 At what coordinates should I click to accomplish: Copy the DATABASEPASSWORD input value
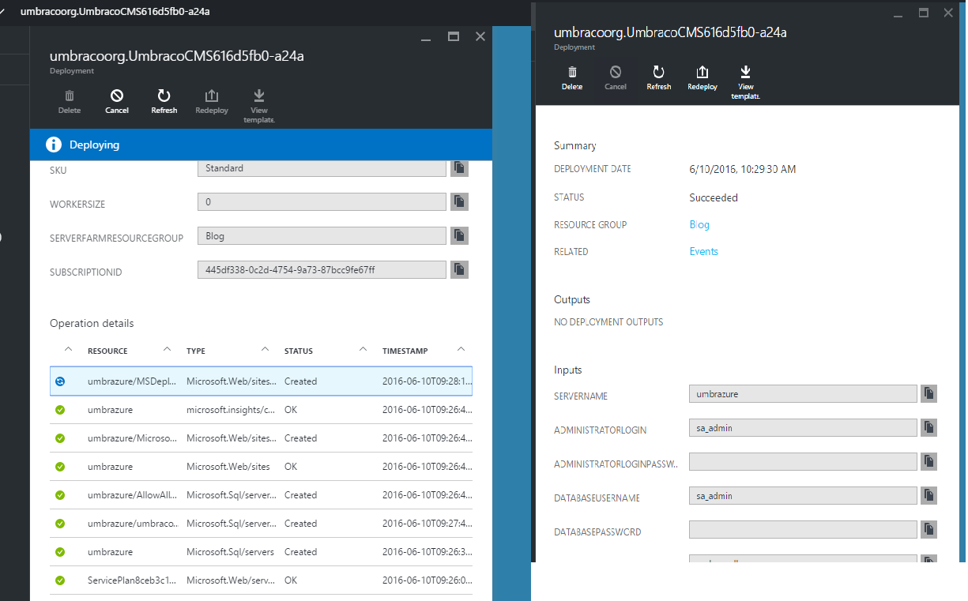coord(928,529)
